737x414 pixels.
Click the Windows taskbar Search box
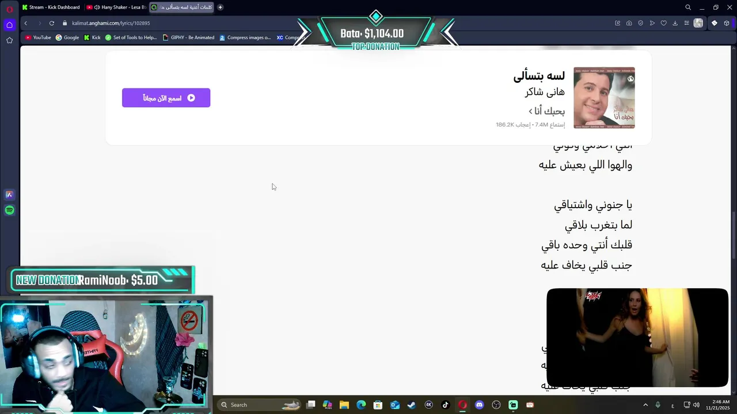point(259,405)
